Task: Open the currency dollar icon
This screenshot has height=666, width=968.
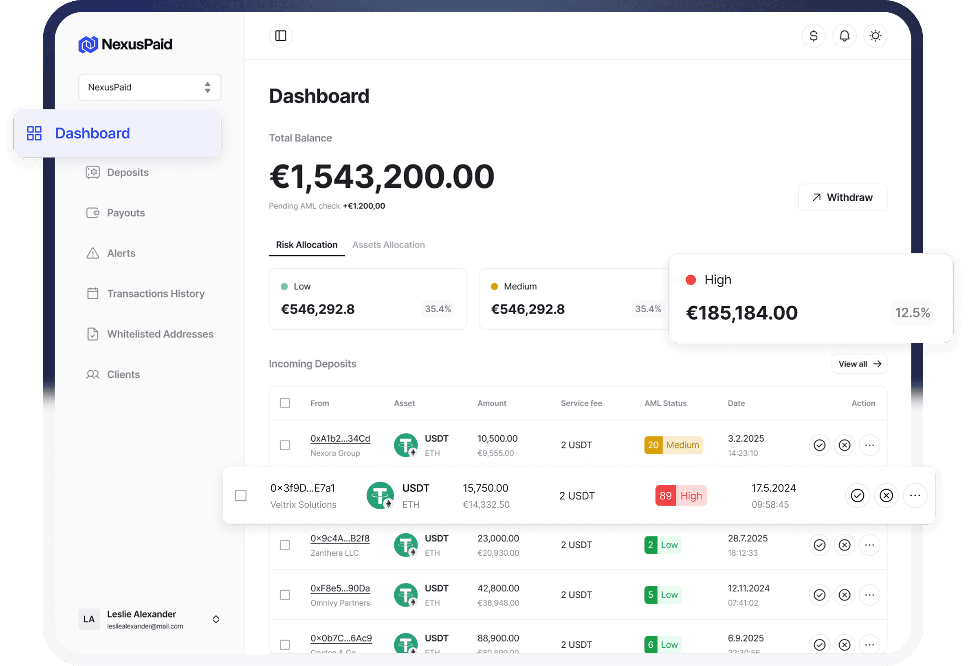Action: point(813,36)
